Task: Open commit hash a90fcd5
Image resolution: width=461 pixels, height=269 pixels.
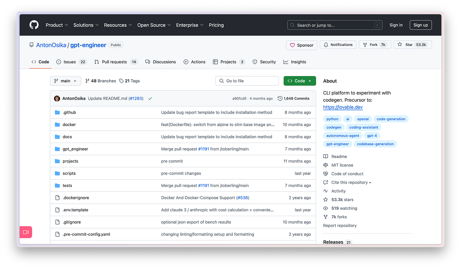Action: point(239,99)
